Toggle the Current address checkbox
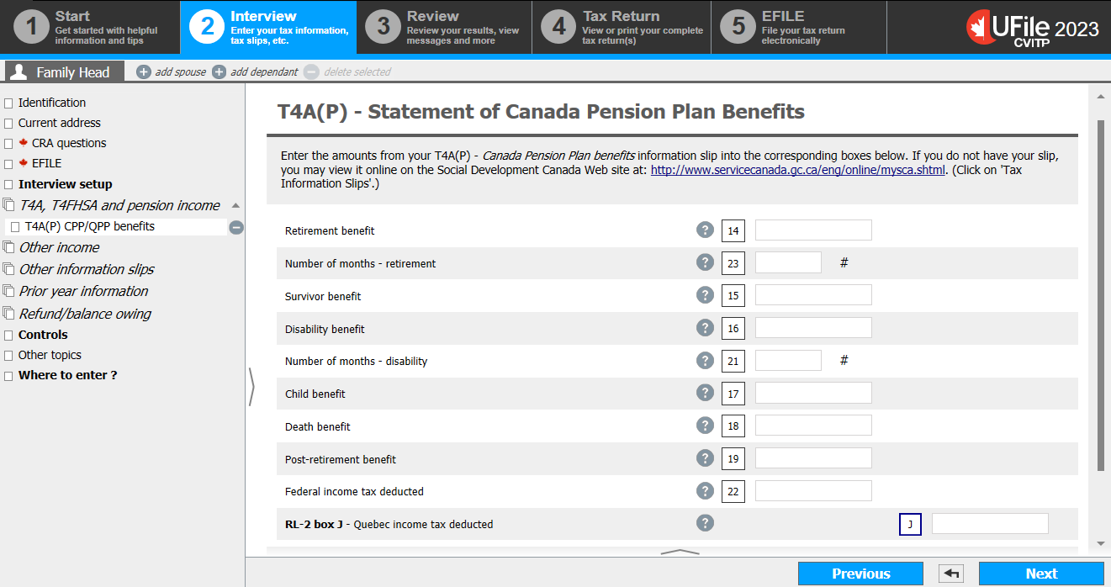This screenshot has height=587, width=1111. click(8, 124)
